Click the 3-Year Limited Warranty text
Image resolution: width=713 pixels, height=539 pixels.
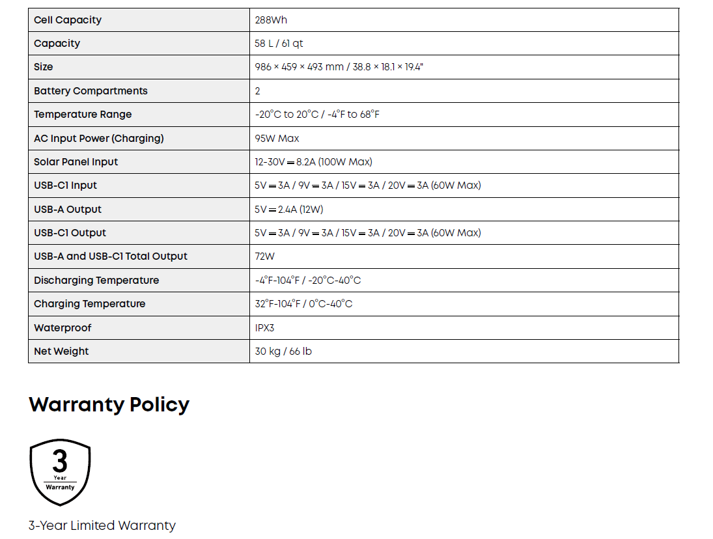point(102,525)
